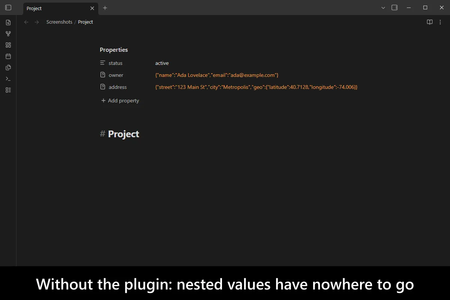The image size is (450, 300).
Task: Toggle the left sidebar
Action: pyautogui.click(x=8, y=7)
